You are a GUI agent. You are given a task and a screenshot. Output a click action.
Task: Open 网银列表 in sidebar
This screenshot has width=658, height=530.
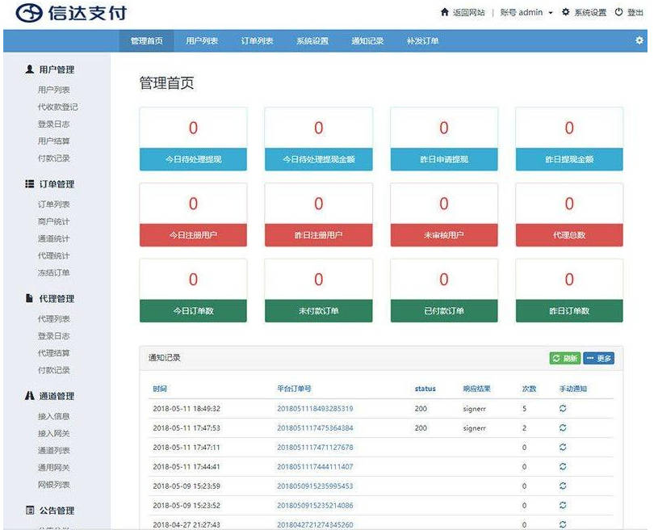(54, 484)
